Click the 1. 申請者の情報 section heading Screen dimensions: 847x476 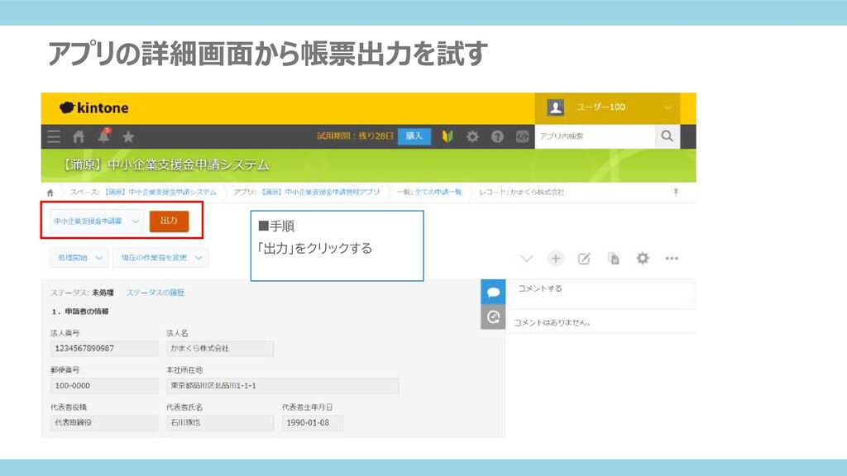80,312
